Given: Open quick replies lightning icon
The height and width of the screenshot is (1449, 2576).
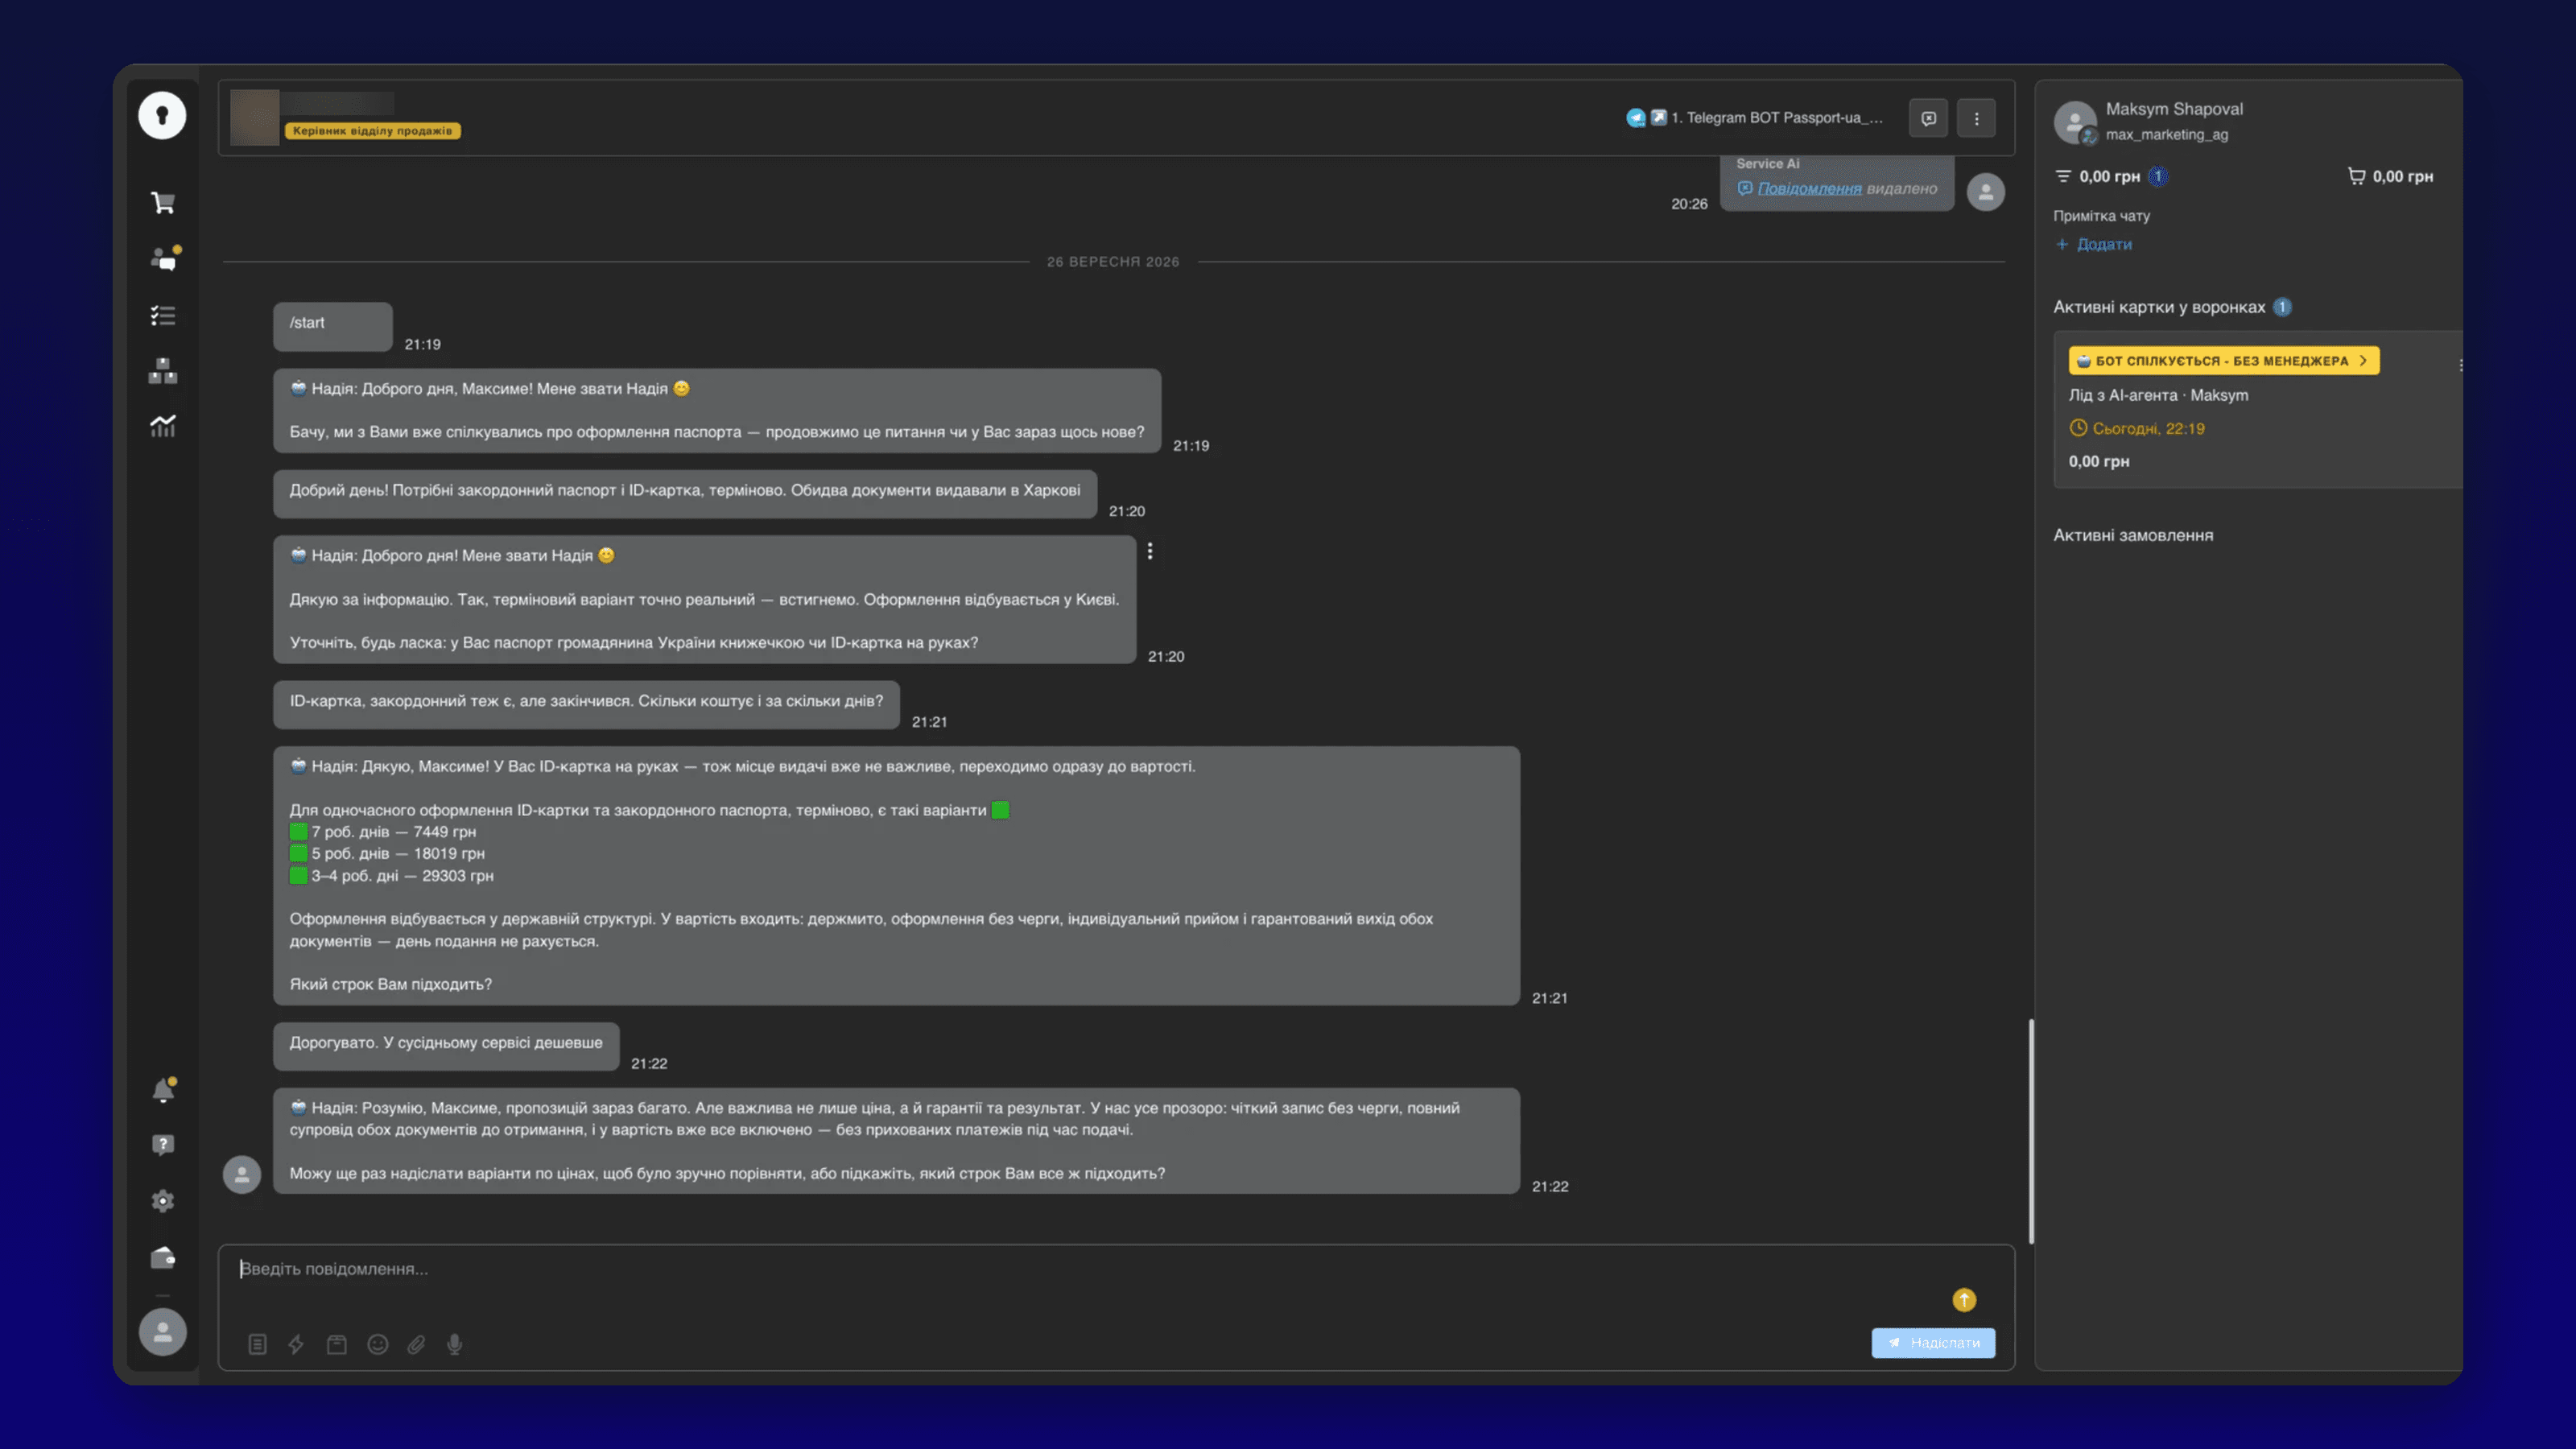Looking at the screenshot, I should coord(296,1344).
